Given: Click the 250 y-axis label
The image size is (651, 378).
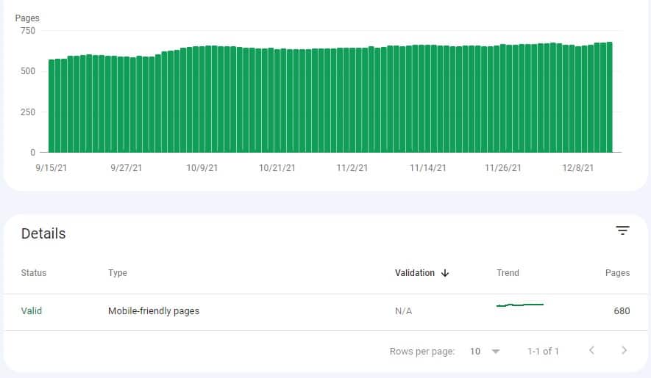Looking at the screenshot, I should (28, 112).
